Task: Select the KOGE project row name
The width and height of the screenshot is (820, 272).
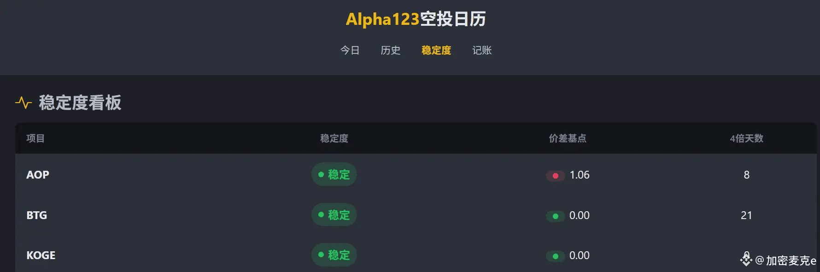Action: click(x=41, y=255)
